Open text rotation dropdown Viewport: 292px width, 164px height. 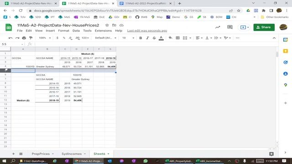tap(227, 38)
